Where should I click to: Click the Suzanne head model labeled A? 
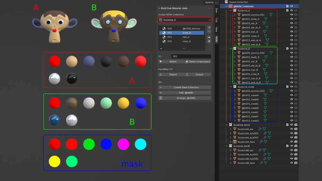point(54,26)
